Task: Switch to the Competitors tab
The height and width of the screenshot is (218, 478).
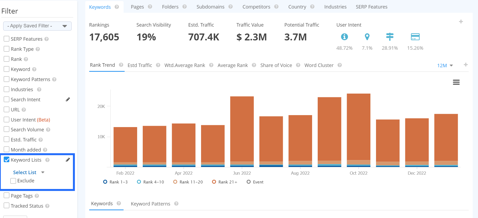Action: click(256, 7)
